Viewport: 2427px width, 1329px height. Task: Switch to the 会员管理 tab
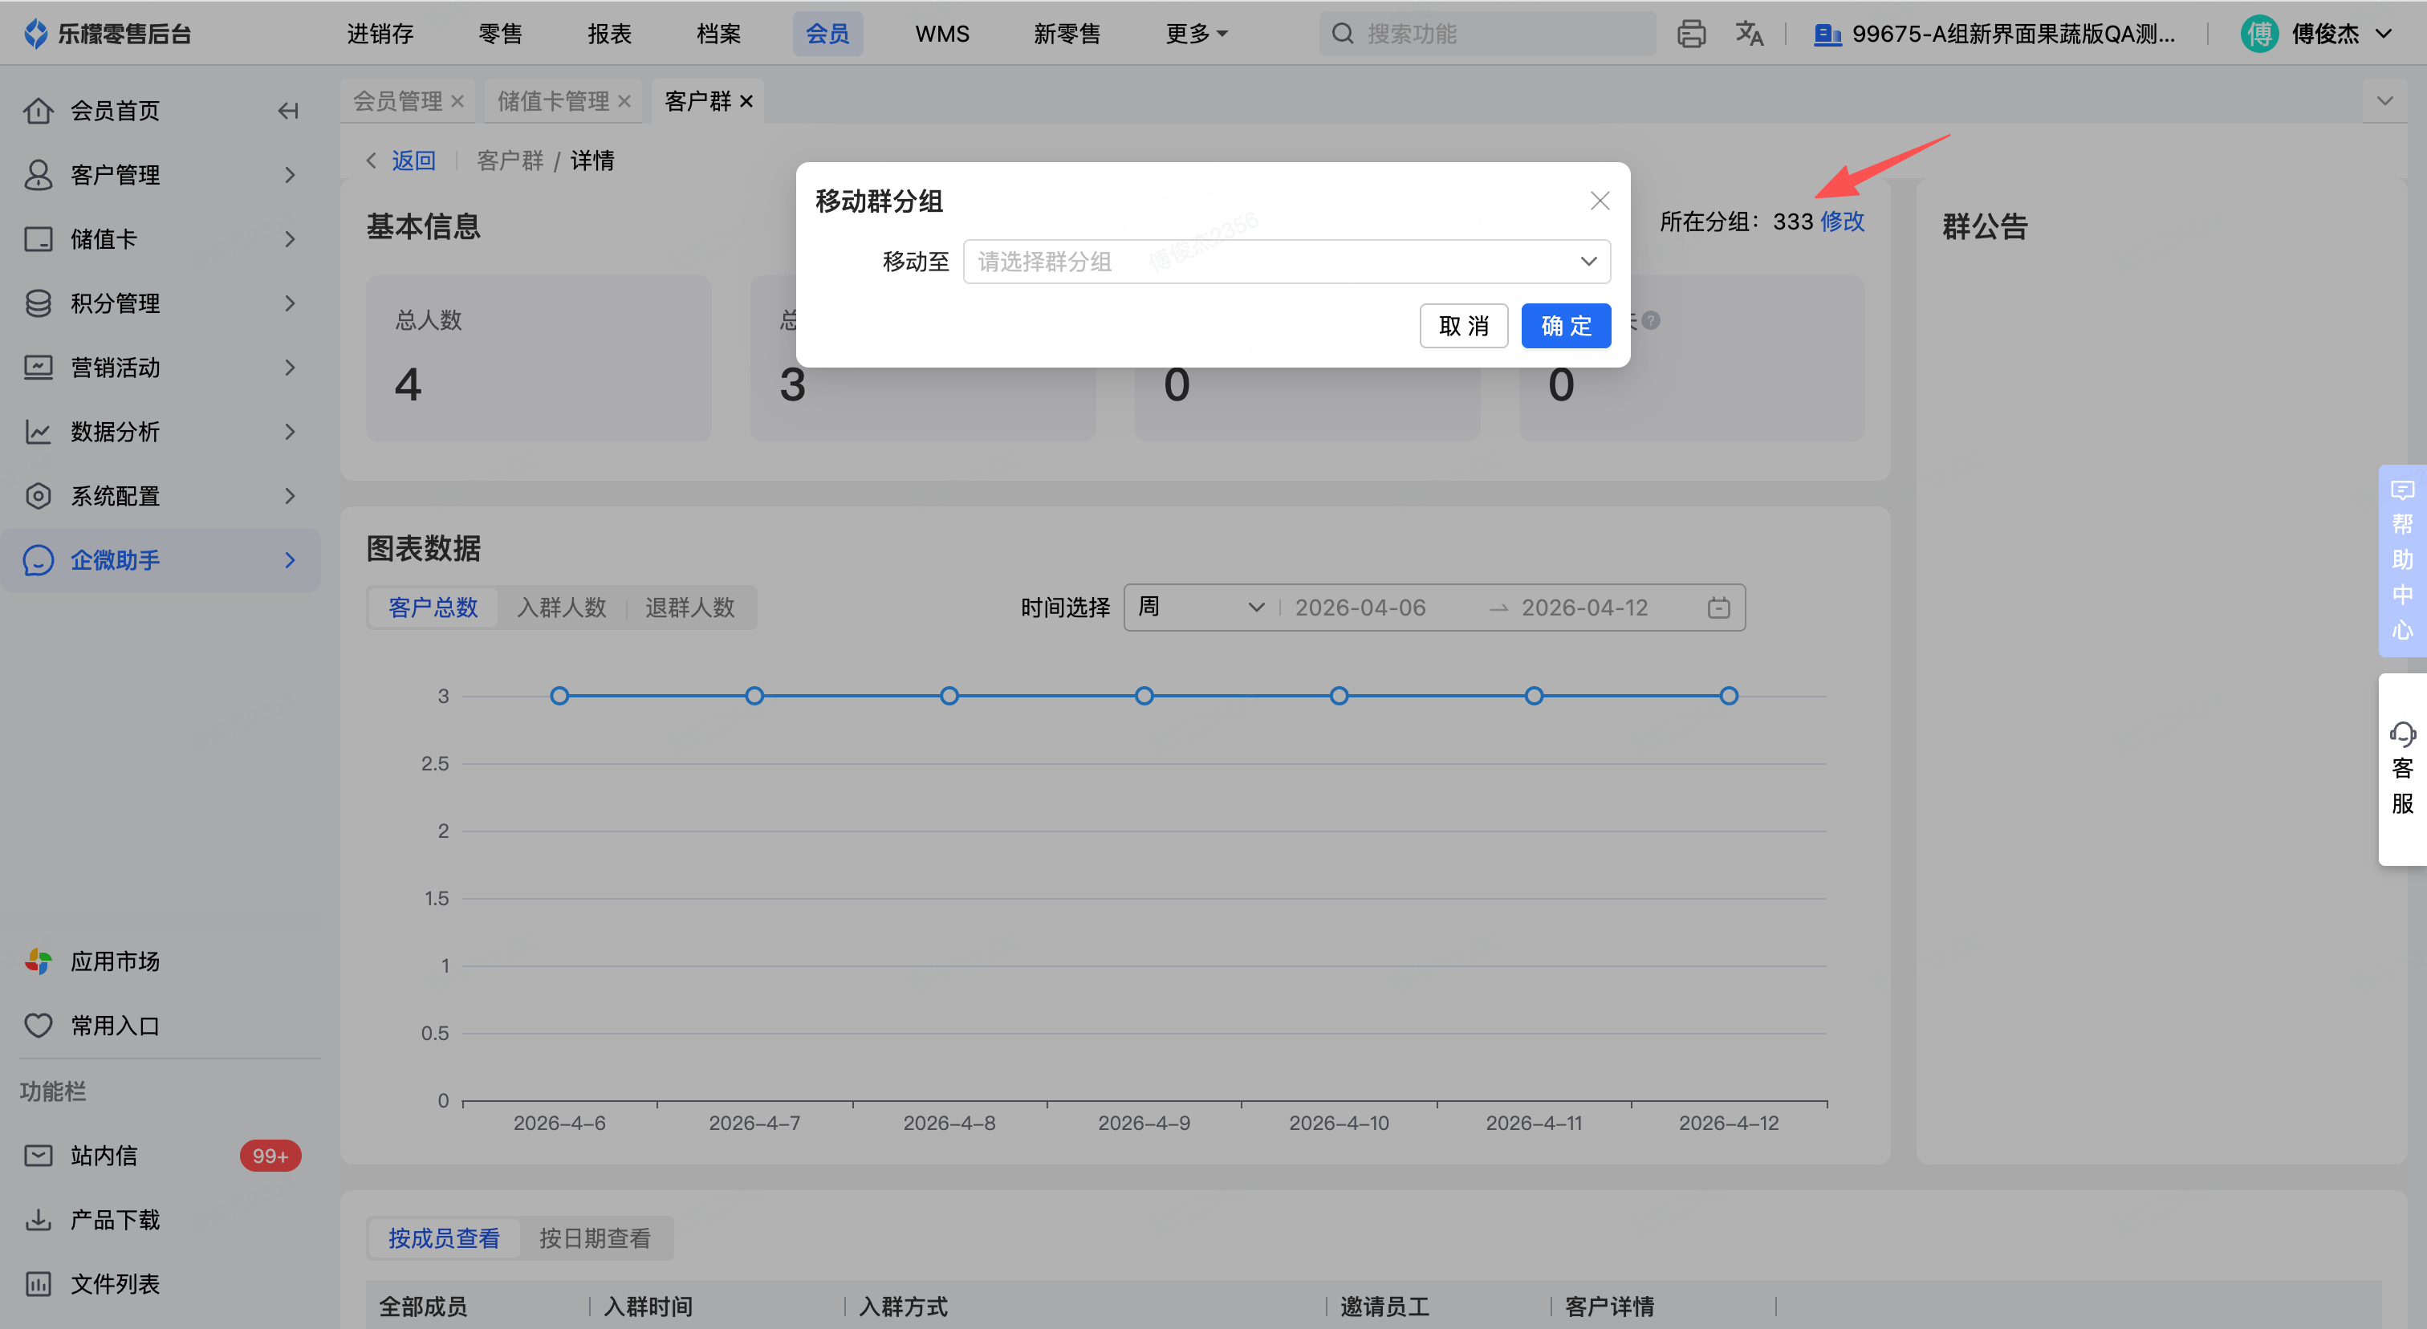tap(397, 101)
